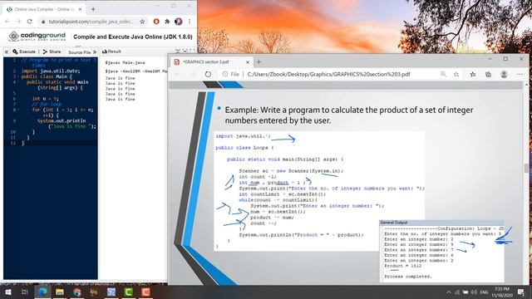532x299 pixels.
Task: Click the ENG language indicator in tray
Action: 484,292
